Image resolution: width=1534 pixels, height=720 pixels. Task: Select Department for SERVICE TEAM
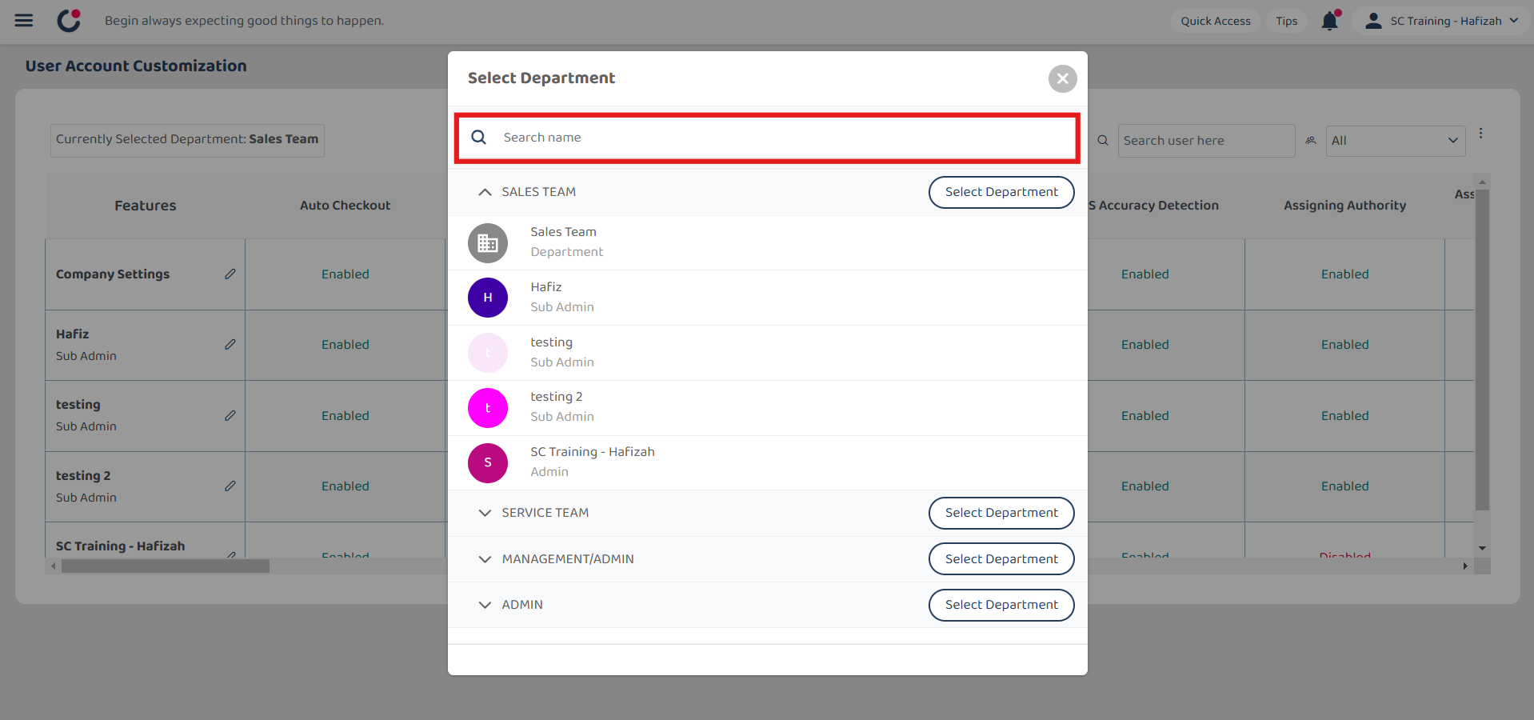[1001, 513]
